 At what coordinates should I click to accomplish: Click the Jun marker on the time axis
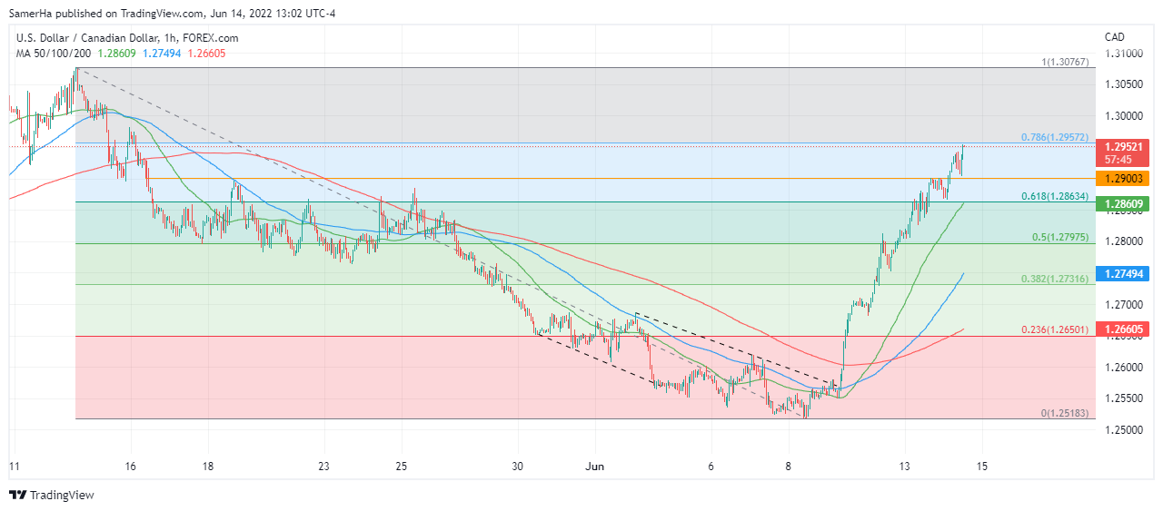(x=595, y=467)
